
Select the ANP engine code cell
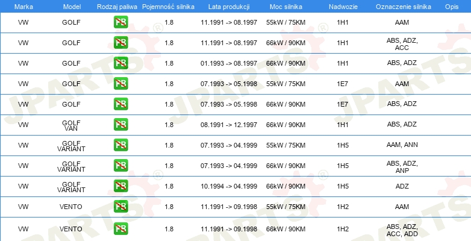coord(402,167)
